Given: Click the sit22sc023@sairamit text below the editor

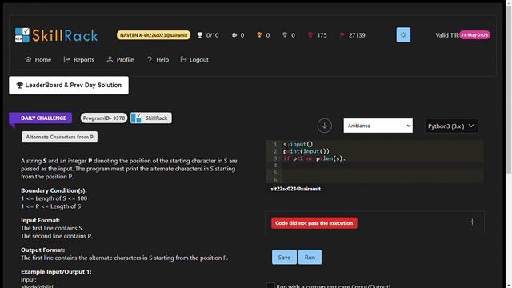Looking at the screenshot, I should tap(295, 189).
